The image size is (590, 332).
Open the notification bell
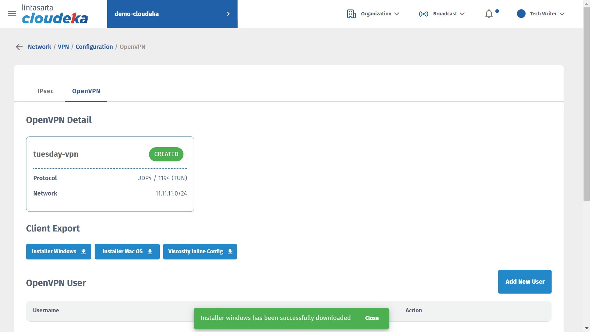(489, 14)
